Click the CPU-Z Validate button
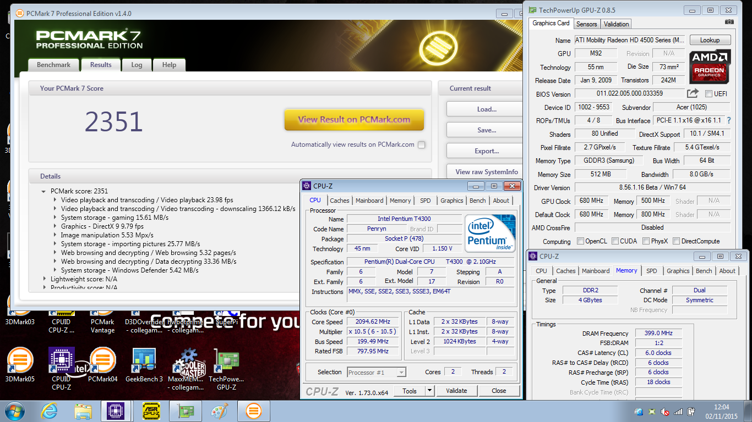Screen dimensions: 752x422 [456, 391]
